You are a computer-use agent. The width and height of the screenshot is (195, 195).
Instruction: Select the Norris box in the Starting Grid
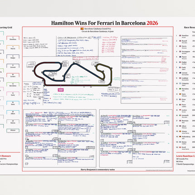[13, 48]
